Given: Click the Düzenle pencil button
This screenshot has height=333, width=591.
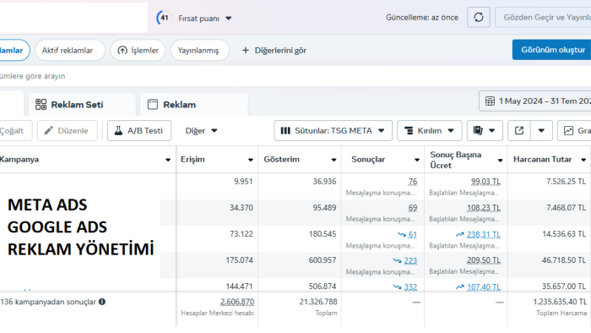Looking at the screenshot, I should pyautogui.click(x=67, y=131).
